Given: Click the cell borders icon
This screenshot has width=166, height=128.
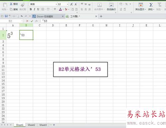Looking at the screenshot, I should click(x=43, y=9).
